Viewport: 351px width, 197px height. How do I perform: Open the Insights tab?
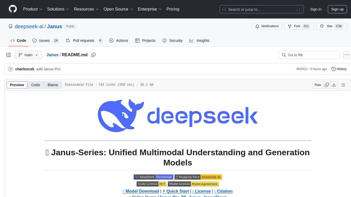[199, 40]
